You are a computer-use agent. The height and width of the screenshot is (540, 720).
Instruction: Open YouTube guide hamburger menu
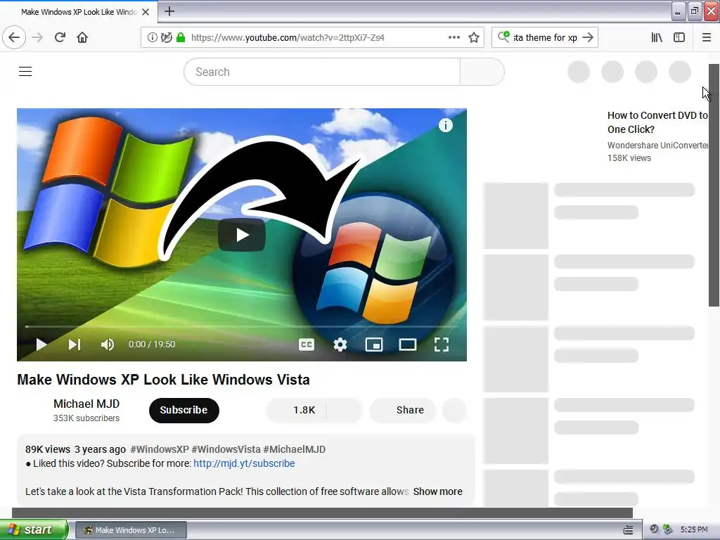coord(25,71)
